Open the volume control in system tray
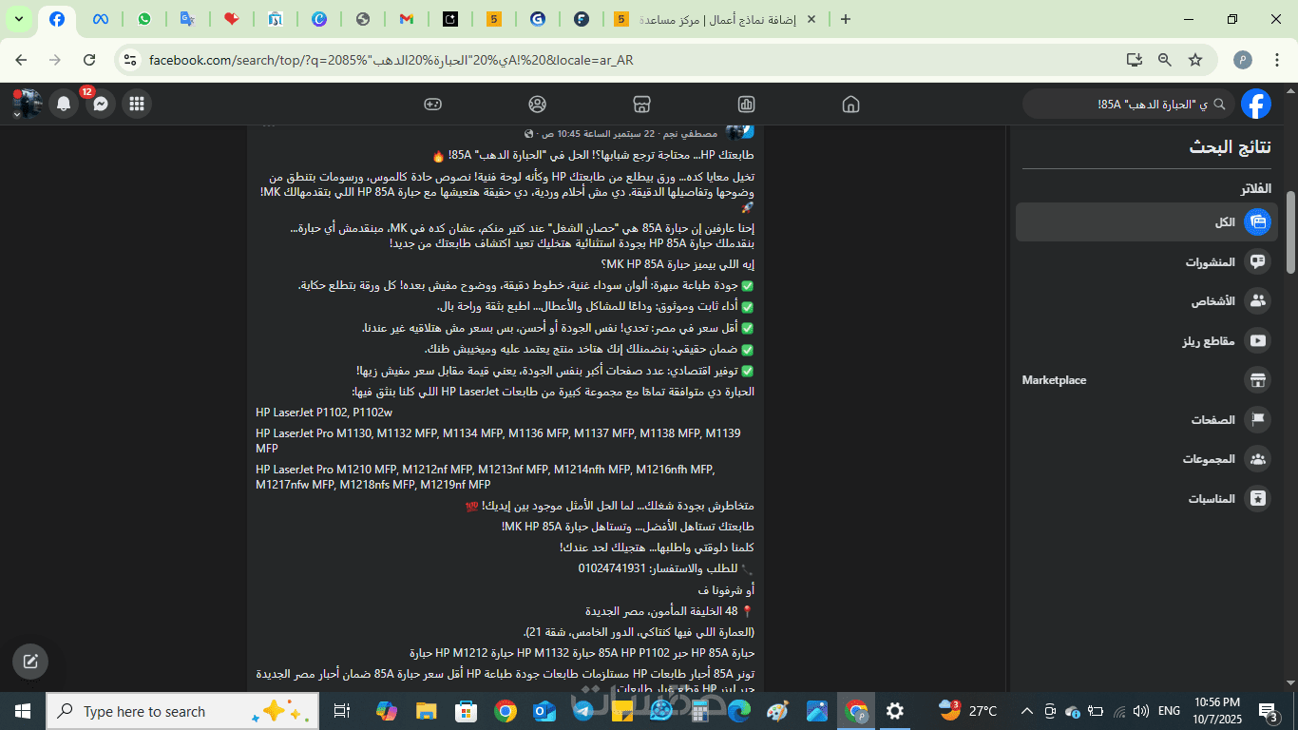This screenshot has height=730, width=1298. point(1141,711)
